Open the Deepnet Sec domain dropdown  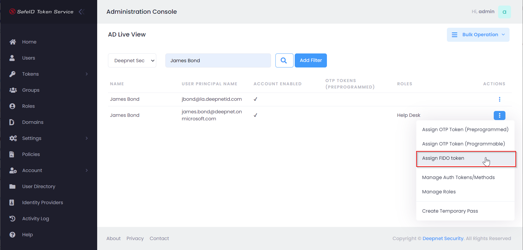click(x=132, y=60)
